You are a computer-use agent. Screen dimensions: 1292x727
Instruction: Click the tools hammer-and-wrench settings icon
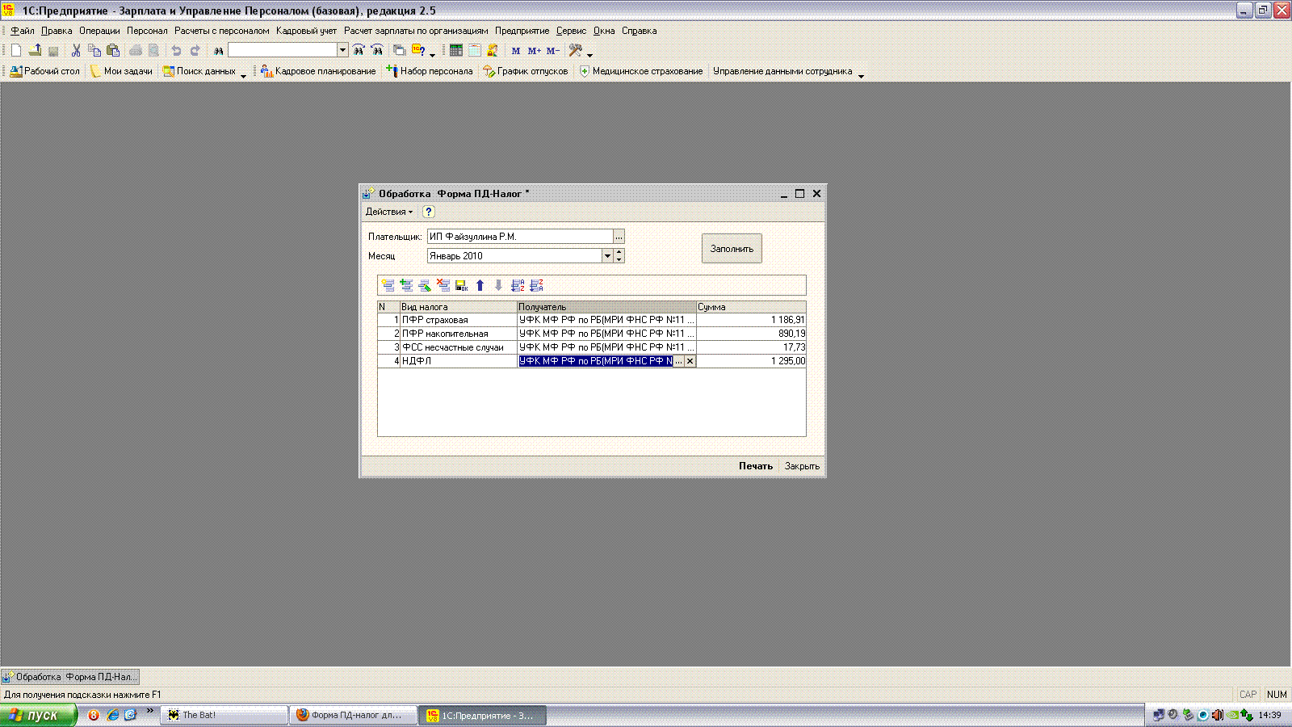[576, 50]
